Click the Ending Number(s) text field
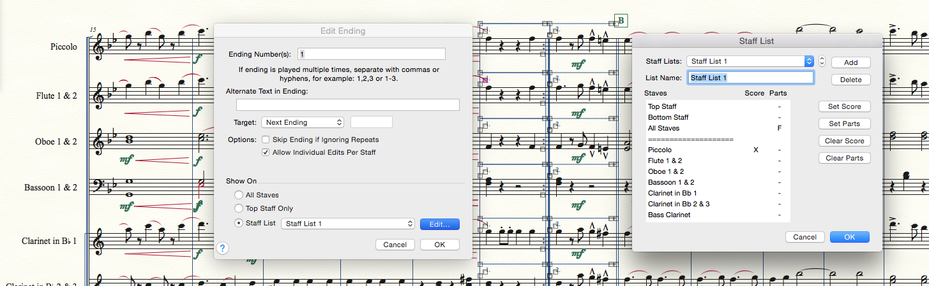Viewport: 929px width, 286px height. tap(372, 54)
